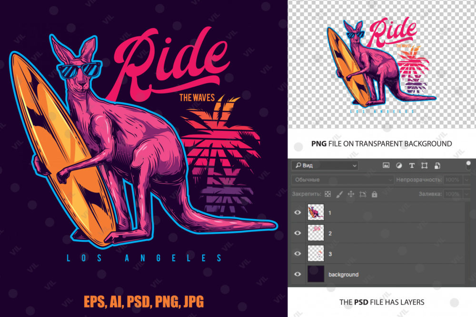Click the "EPS, AI, PSD, PNG, JPG" text

[144, 301]
